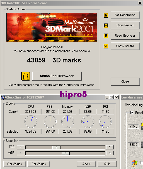The width and height of the screenshot is (143, 169).
Task: Toggle the Enable overclocking checkbox
Action: 132,113
